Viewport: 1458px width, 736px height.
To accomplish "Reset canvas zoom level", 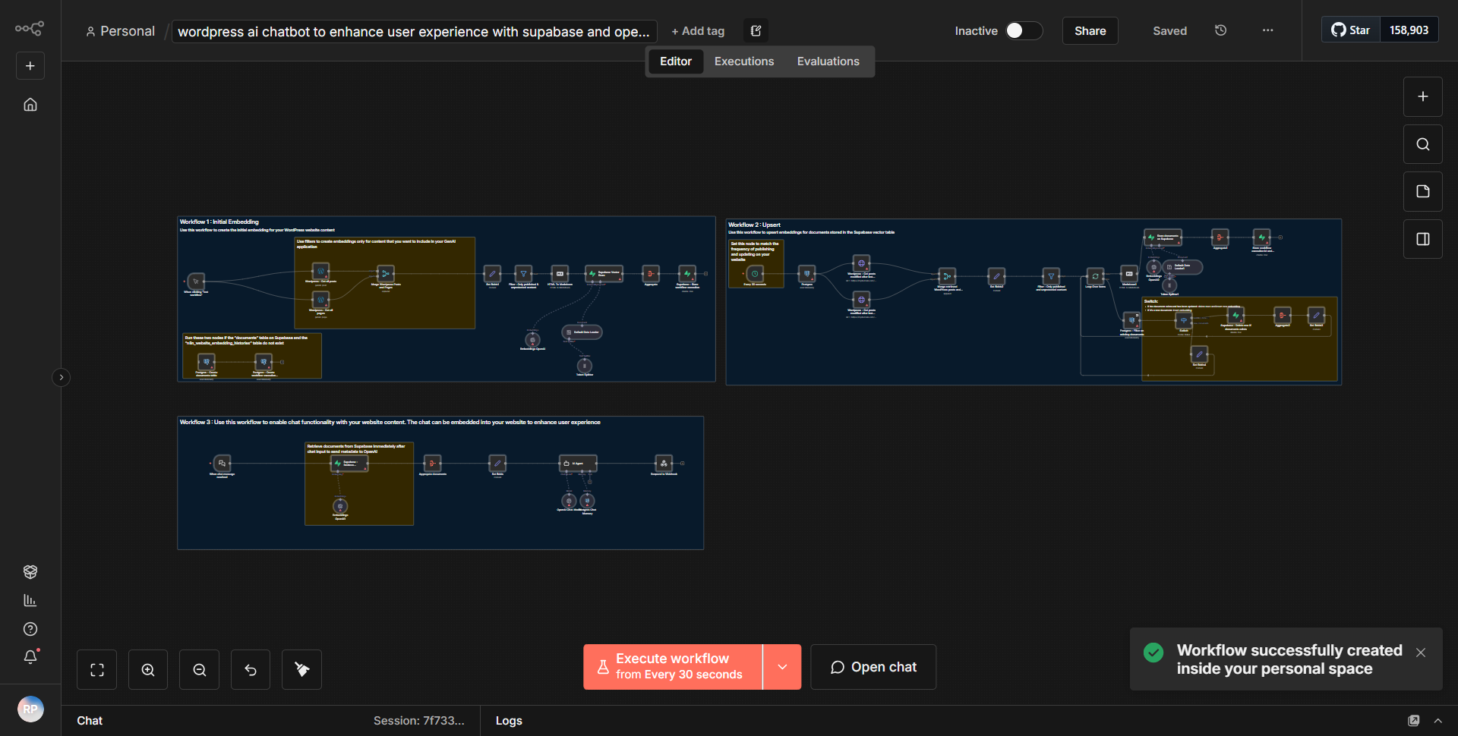I will (251, 669).
